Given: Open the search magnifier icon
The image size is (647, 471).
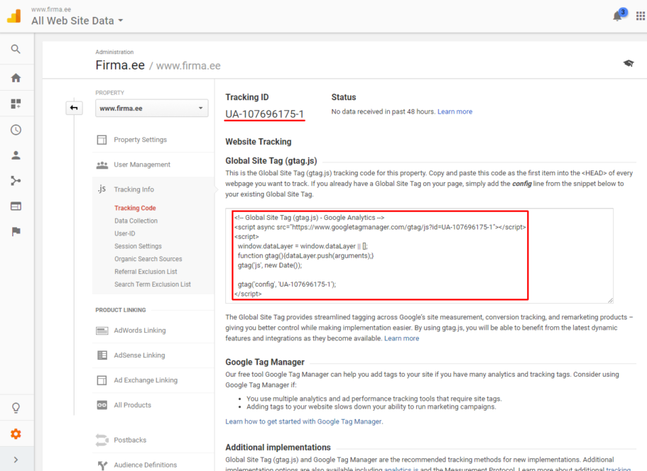Looking at the screenshot, I should [17, 49].
